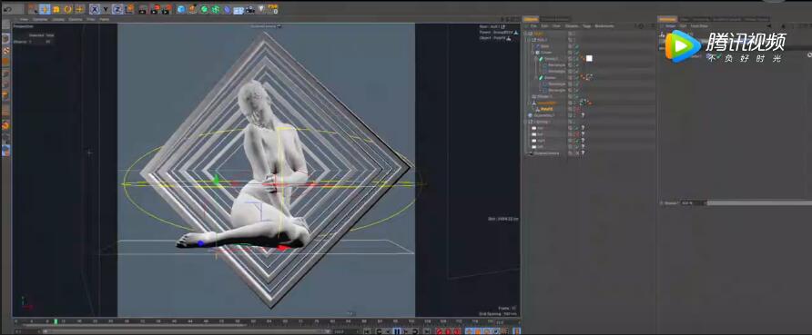This screenshot has width=812, height=335.
Task: Open the viewport View menu
Action: [x=24, y=20]
